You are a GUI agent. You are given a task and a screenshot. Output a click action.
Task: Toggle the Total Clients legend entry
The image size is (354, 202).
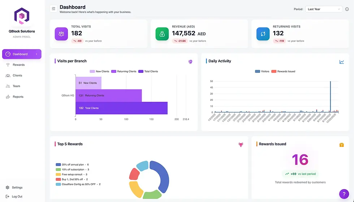(x=148, y=71)
